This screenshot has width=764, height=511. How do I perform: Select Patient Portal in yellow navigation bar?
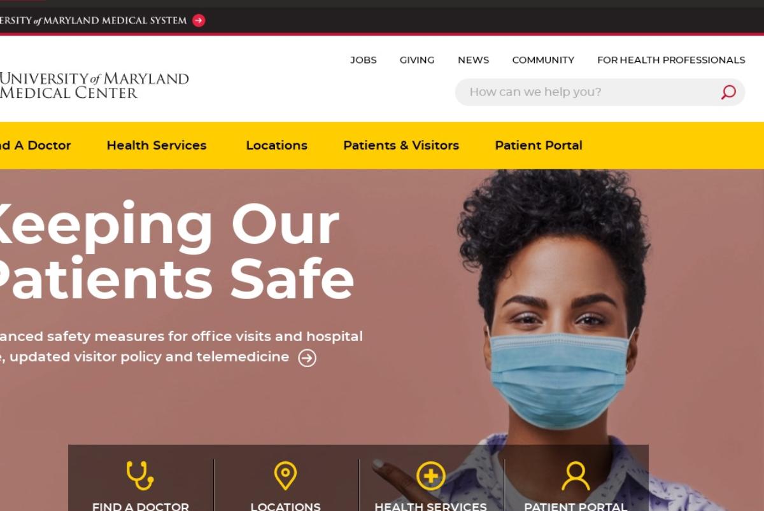539,146
